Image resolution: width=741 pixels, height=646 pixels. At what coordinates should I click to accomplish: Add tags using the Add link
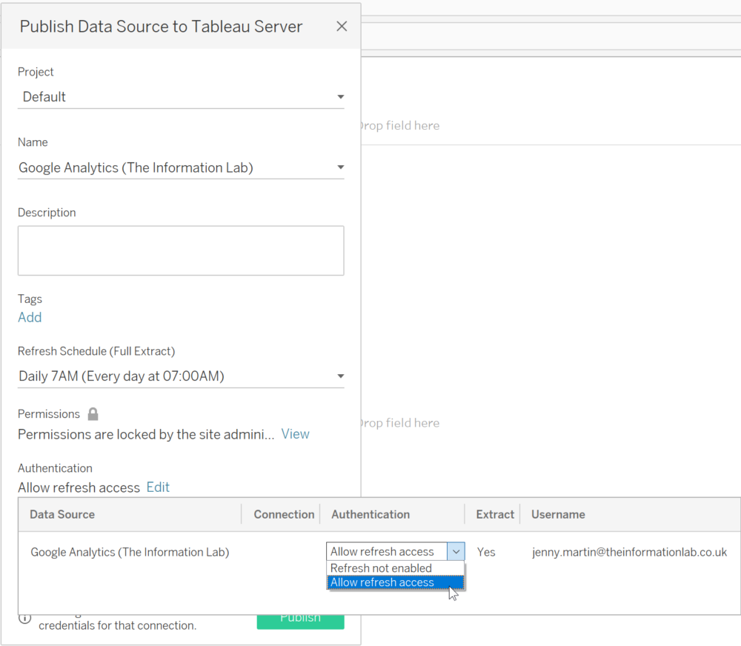coord(30,317)
